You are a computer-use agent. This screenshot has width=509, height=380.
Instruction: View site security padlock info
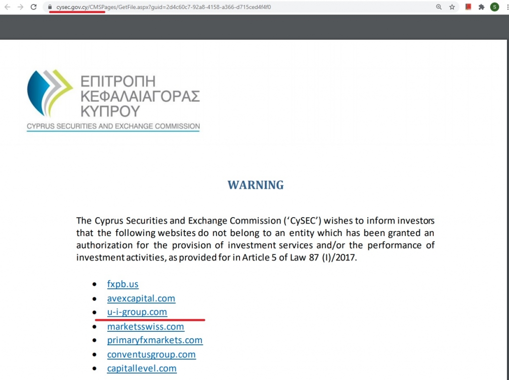point(50,7)
